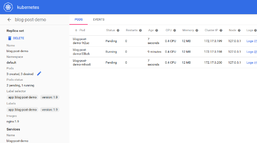Click cluster IP 172.17.0.200

pos(213,62)
